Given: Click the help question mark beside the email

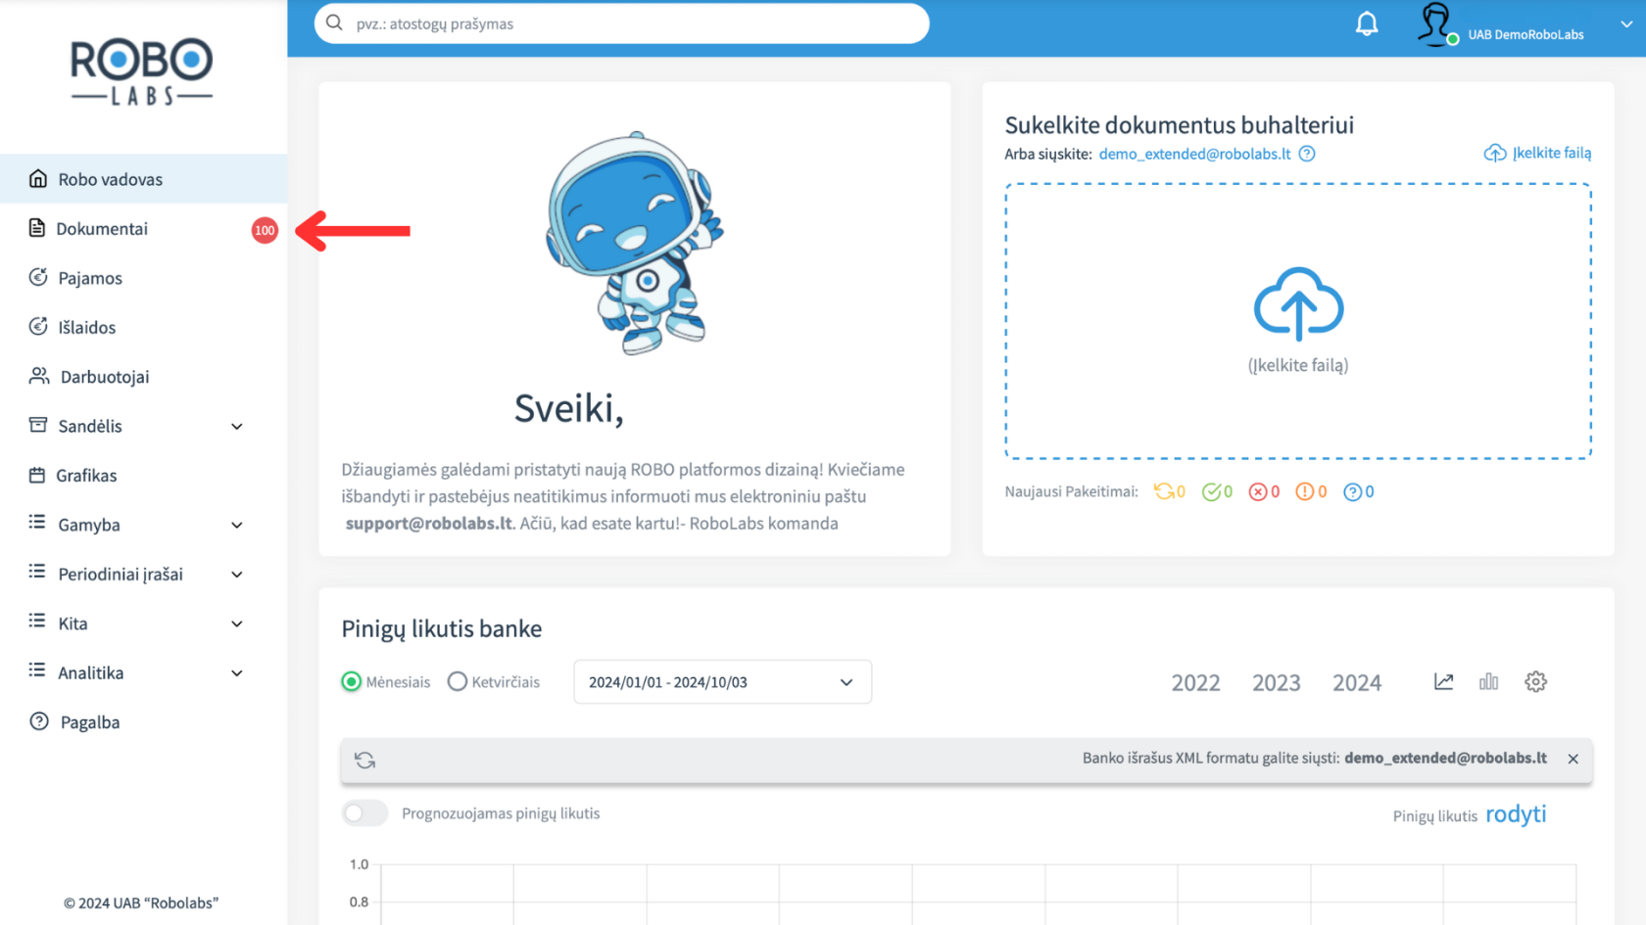Looking at the screenshot, I should [x=1307, y=154].
